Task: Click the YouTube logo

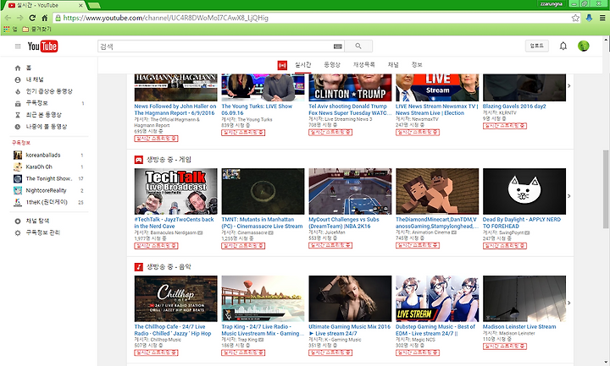Action: tap(43, 46)
